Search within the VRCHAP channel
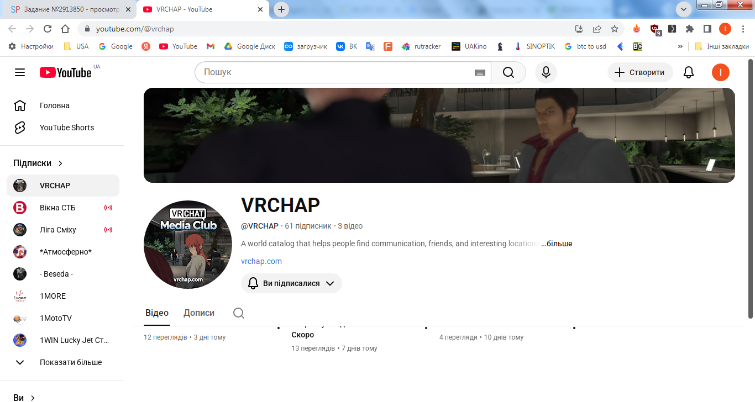This screenshot has width=755, height=402. pyautogui.click(x=239, y=313)
